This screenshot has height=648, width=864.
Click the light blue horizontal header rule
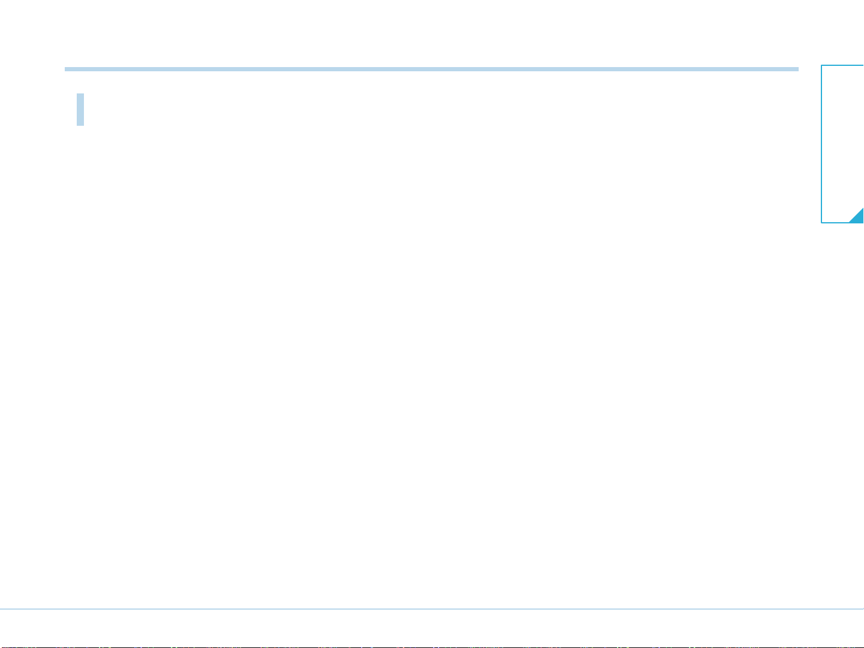[x=432, y=69]
